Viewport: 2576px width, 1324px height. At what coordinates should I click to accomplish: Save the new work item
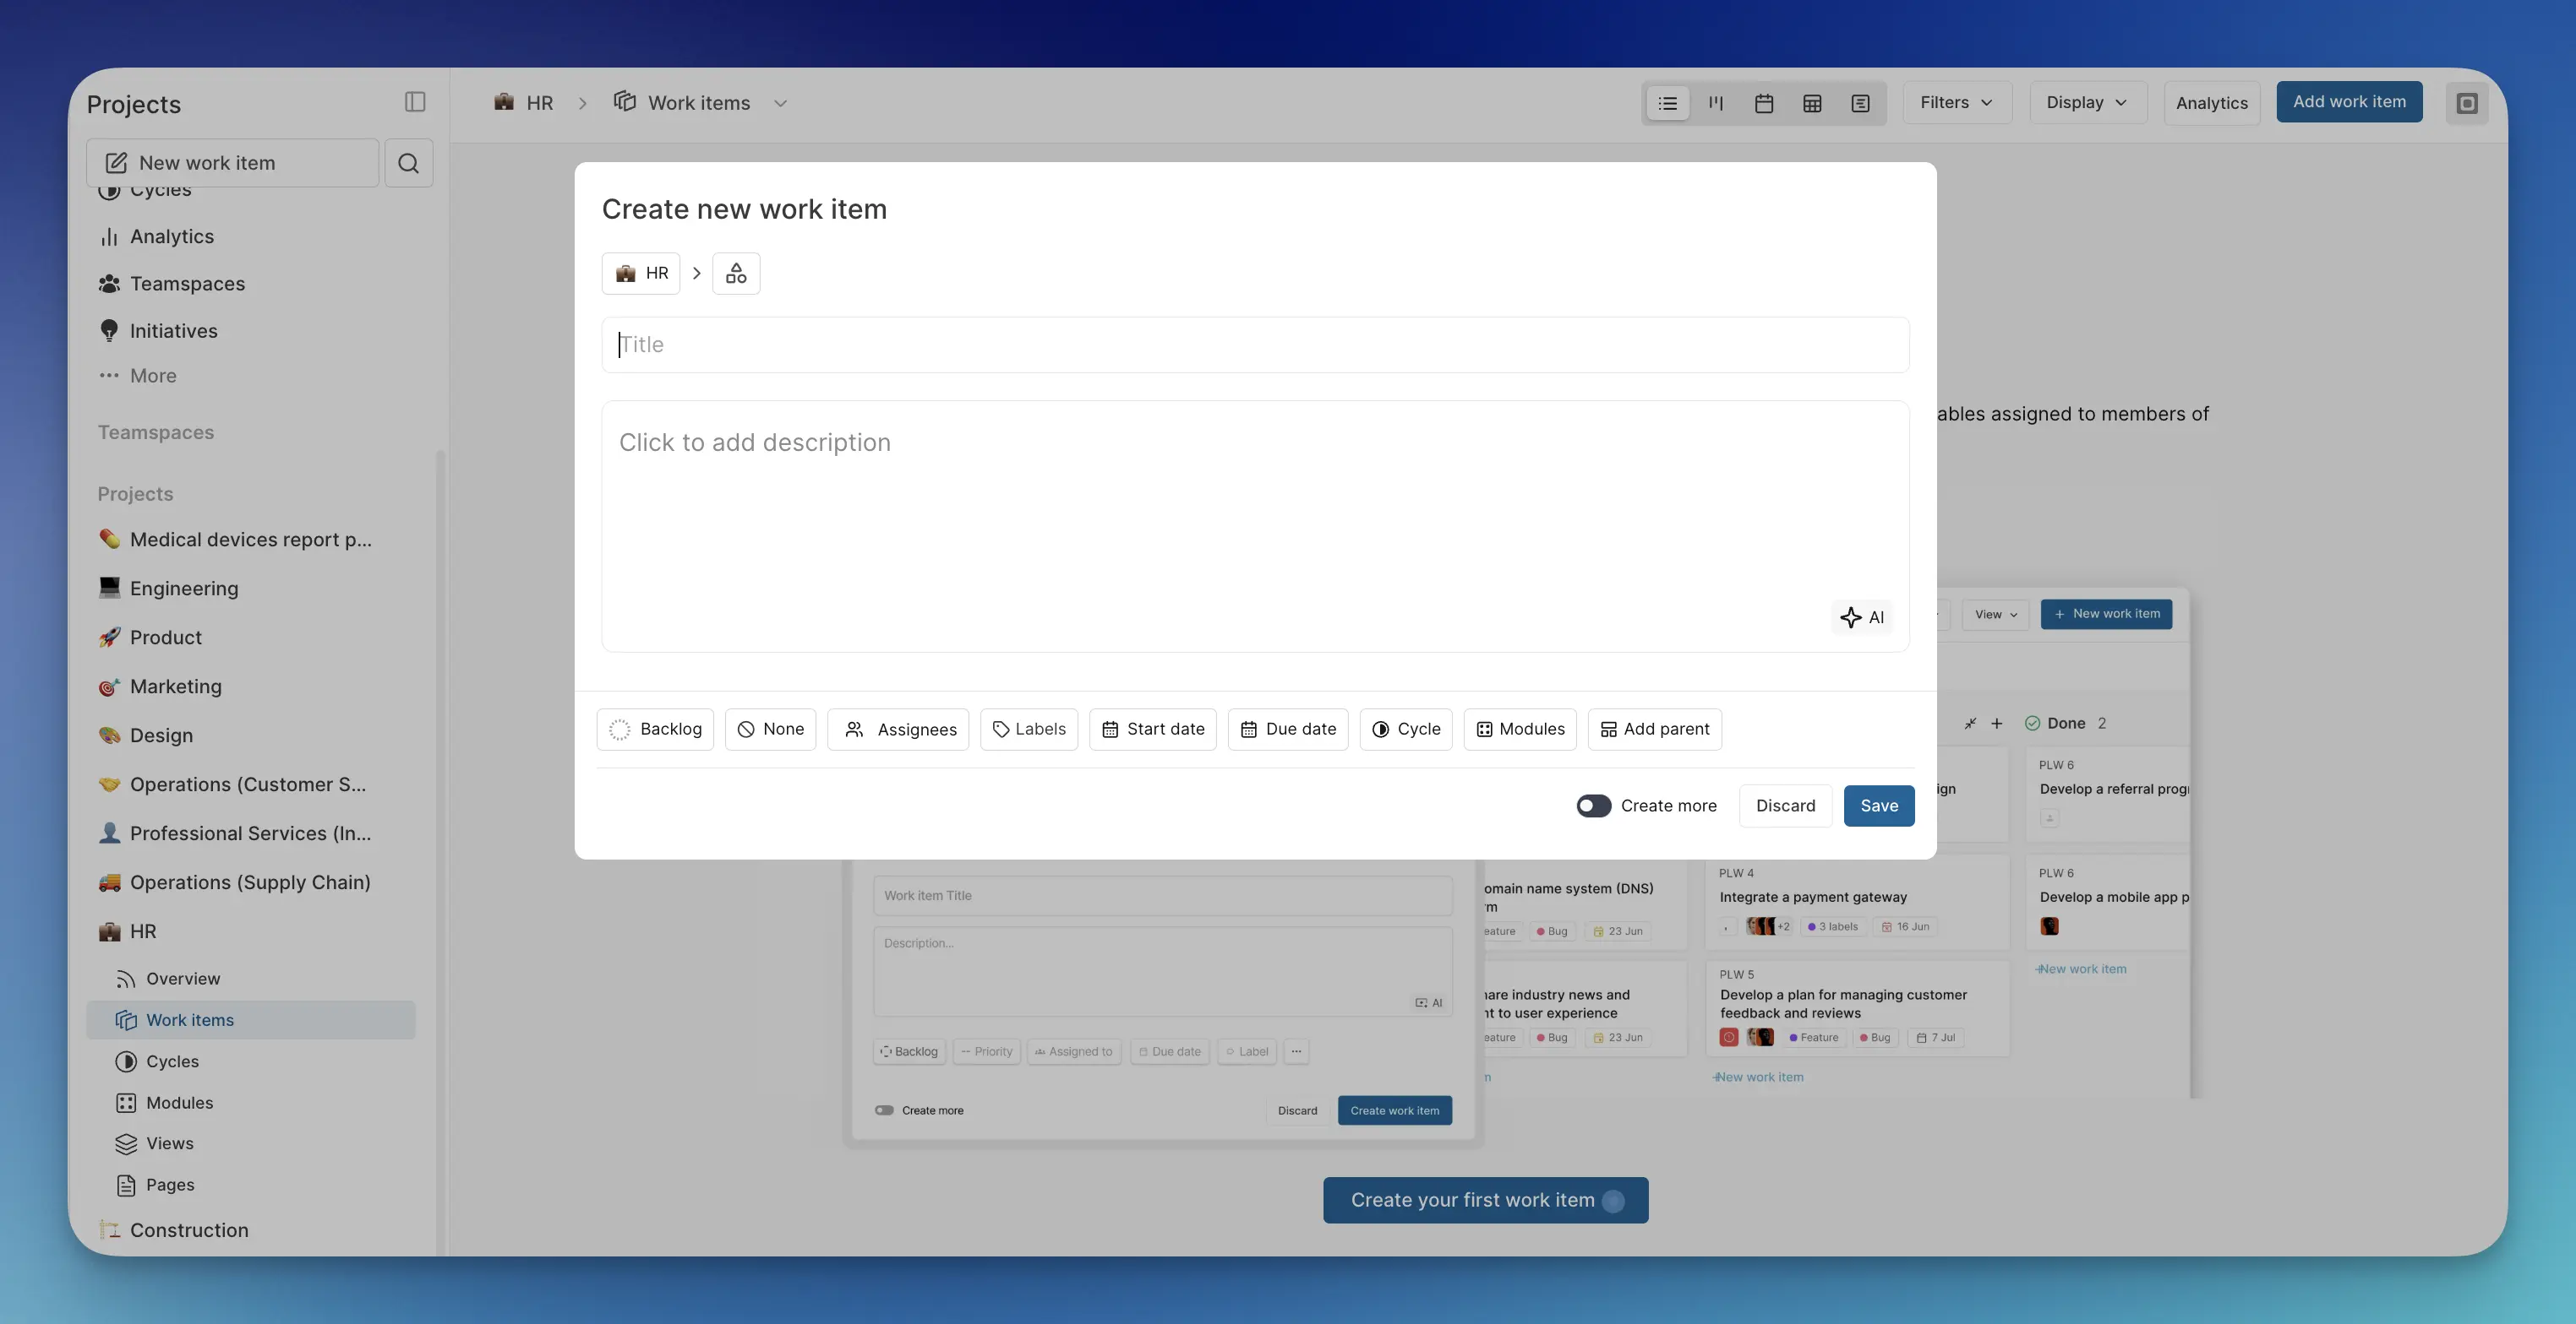point(1879,806)
